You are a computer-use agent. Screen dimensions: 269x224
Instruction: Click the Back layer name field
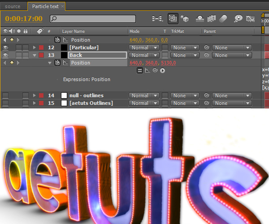pyautogui.click(x=98, y=55)
